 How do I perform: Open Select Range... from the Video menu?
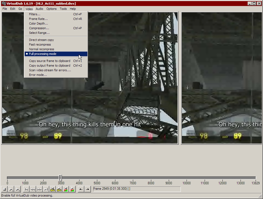(56, 33)
